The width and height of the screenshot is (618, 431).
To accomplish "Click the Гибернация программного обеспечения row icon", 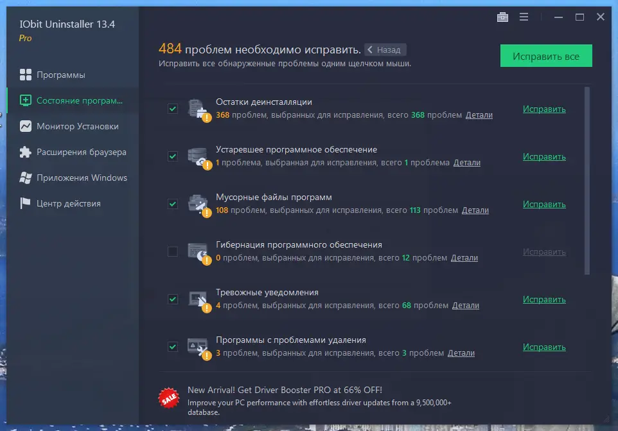I will [199, 253].
